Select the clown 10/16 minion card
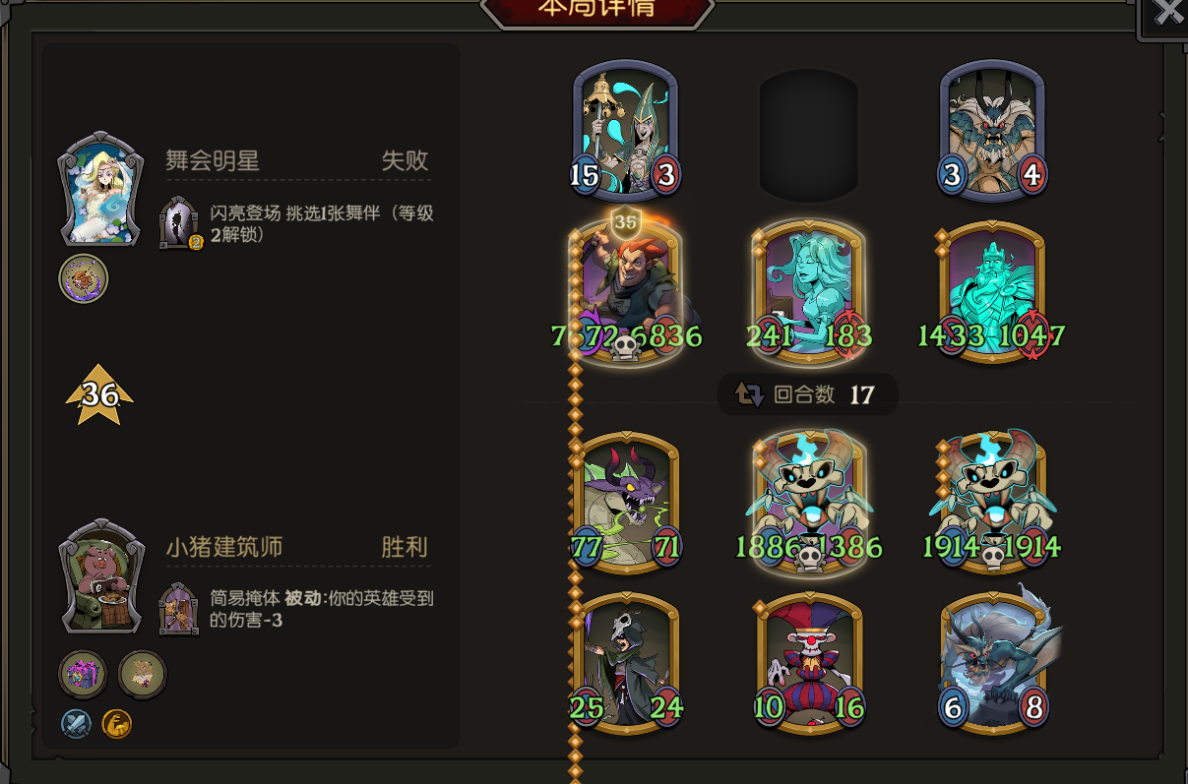The height and width of the screenshot is (784, 1188). click(x=809, y=662)
